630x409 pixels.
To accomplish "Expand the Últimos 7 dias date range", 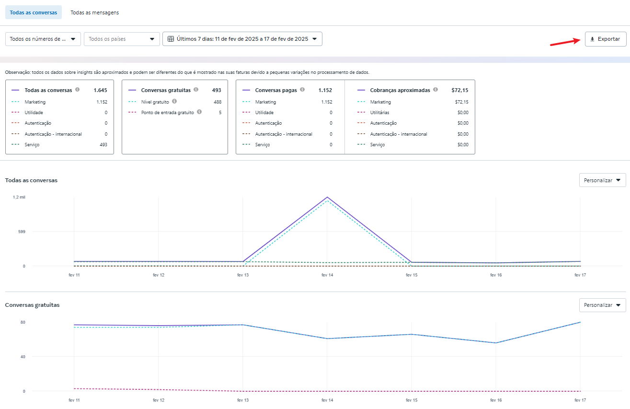I will click(242, 39).
